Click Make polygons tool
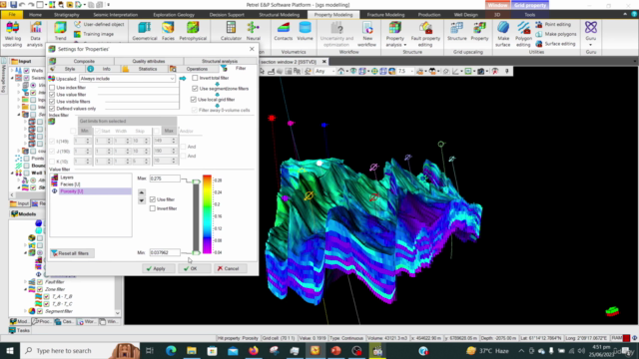639x359 pixels. coord(556,34)
